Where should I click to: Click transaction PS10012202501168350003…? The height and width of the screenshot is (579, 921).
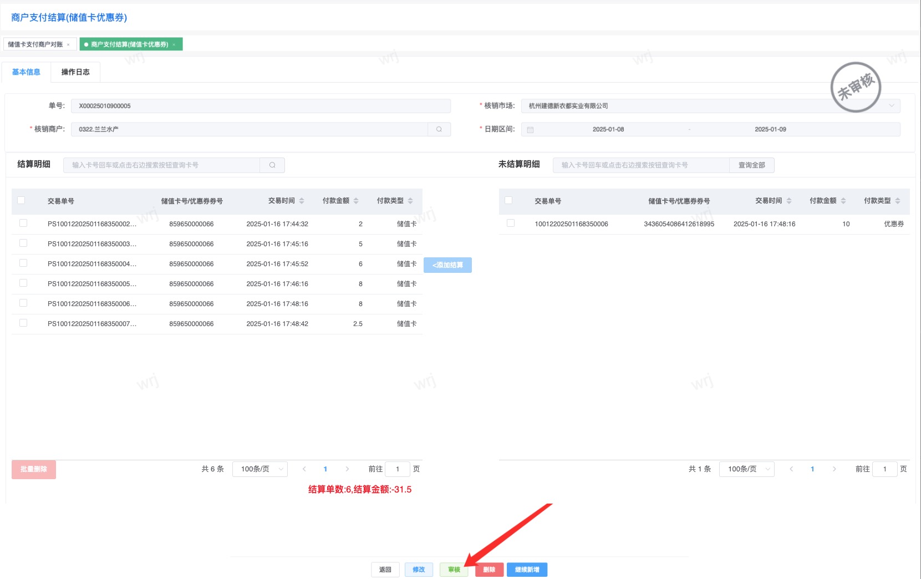pyautogui.click(x=92, y=244)
